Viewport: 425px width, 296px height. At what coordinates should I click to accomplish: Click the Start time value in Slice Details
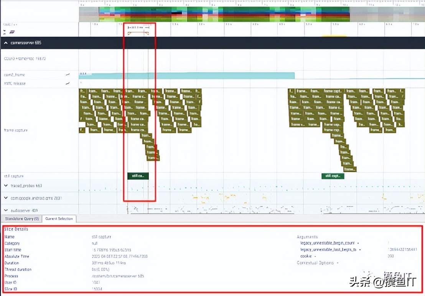[x=111, y=250]
